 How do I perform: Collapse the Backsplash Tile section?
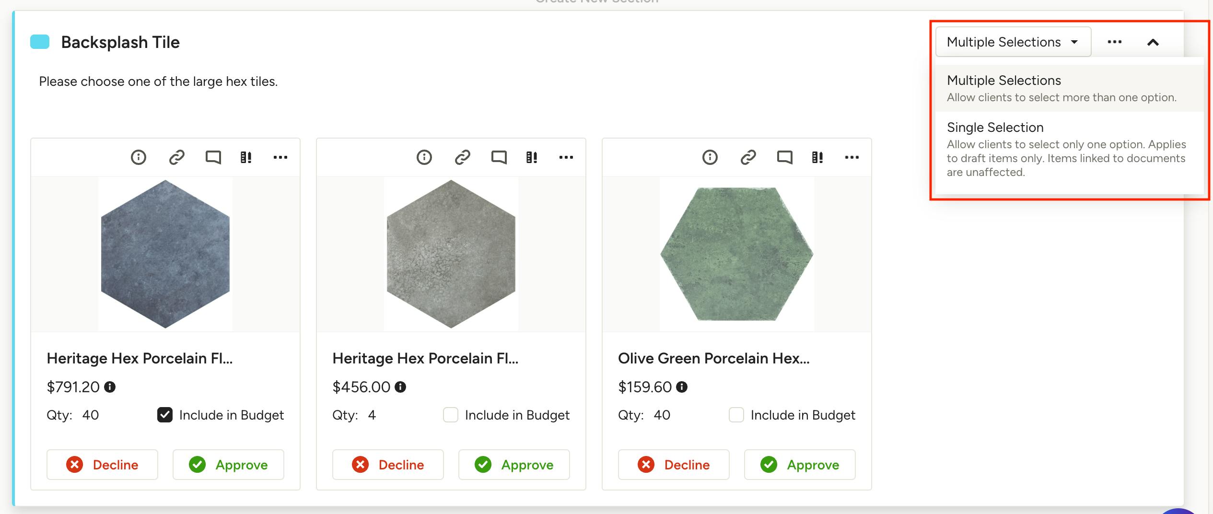click(1153, 43)
